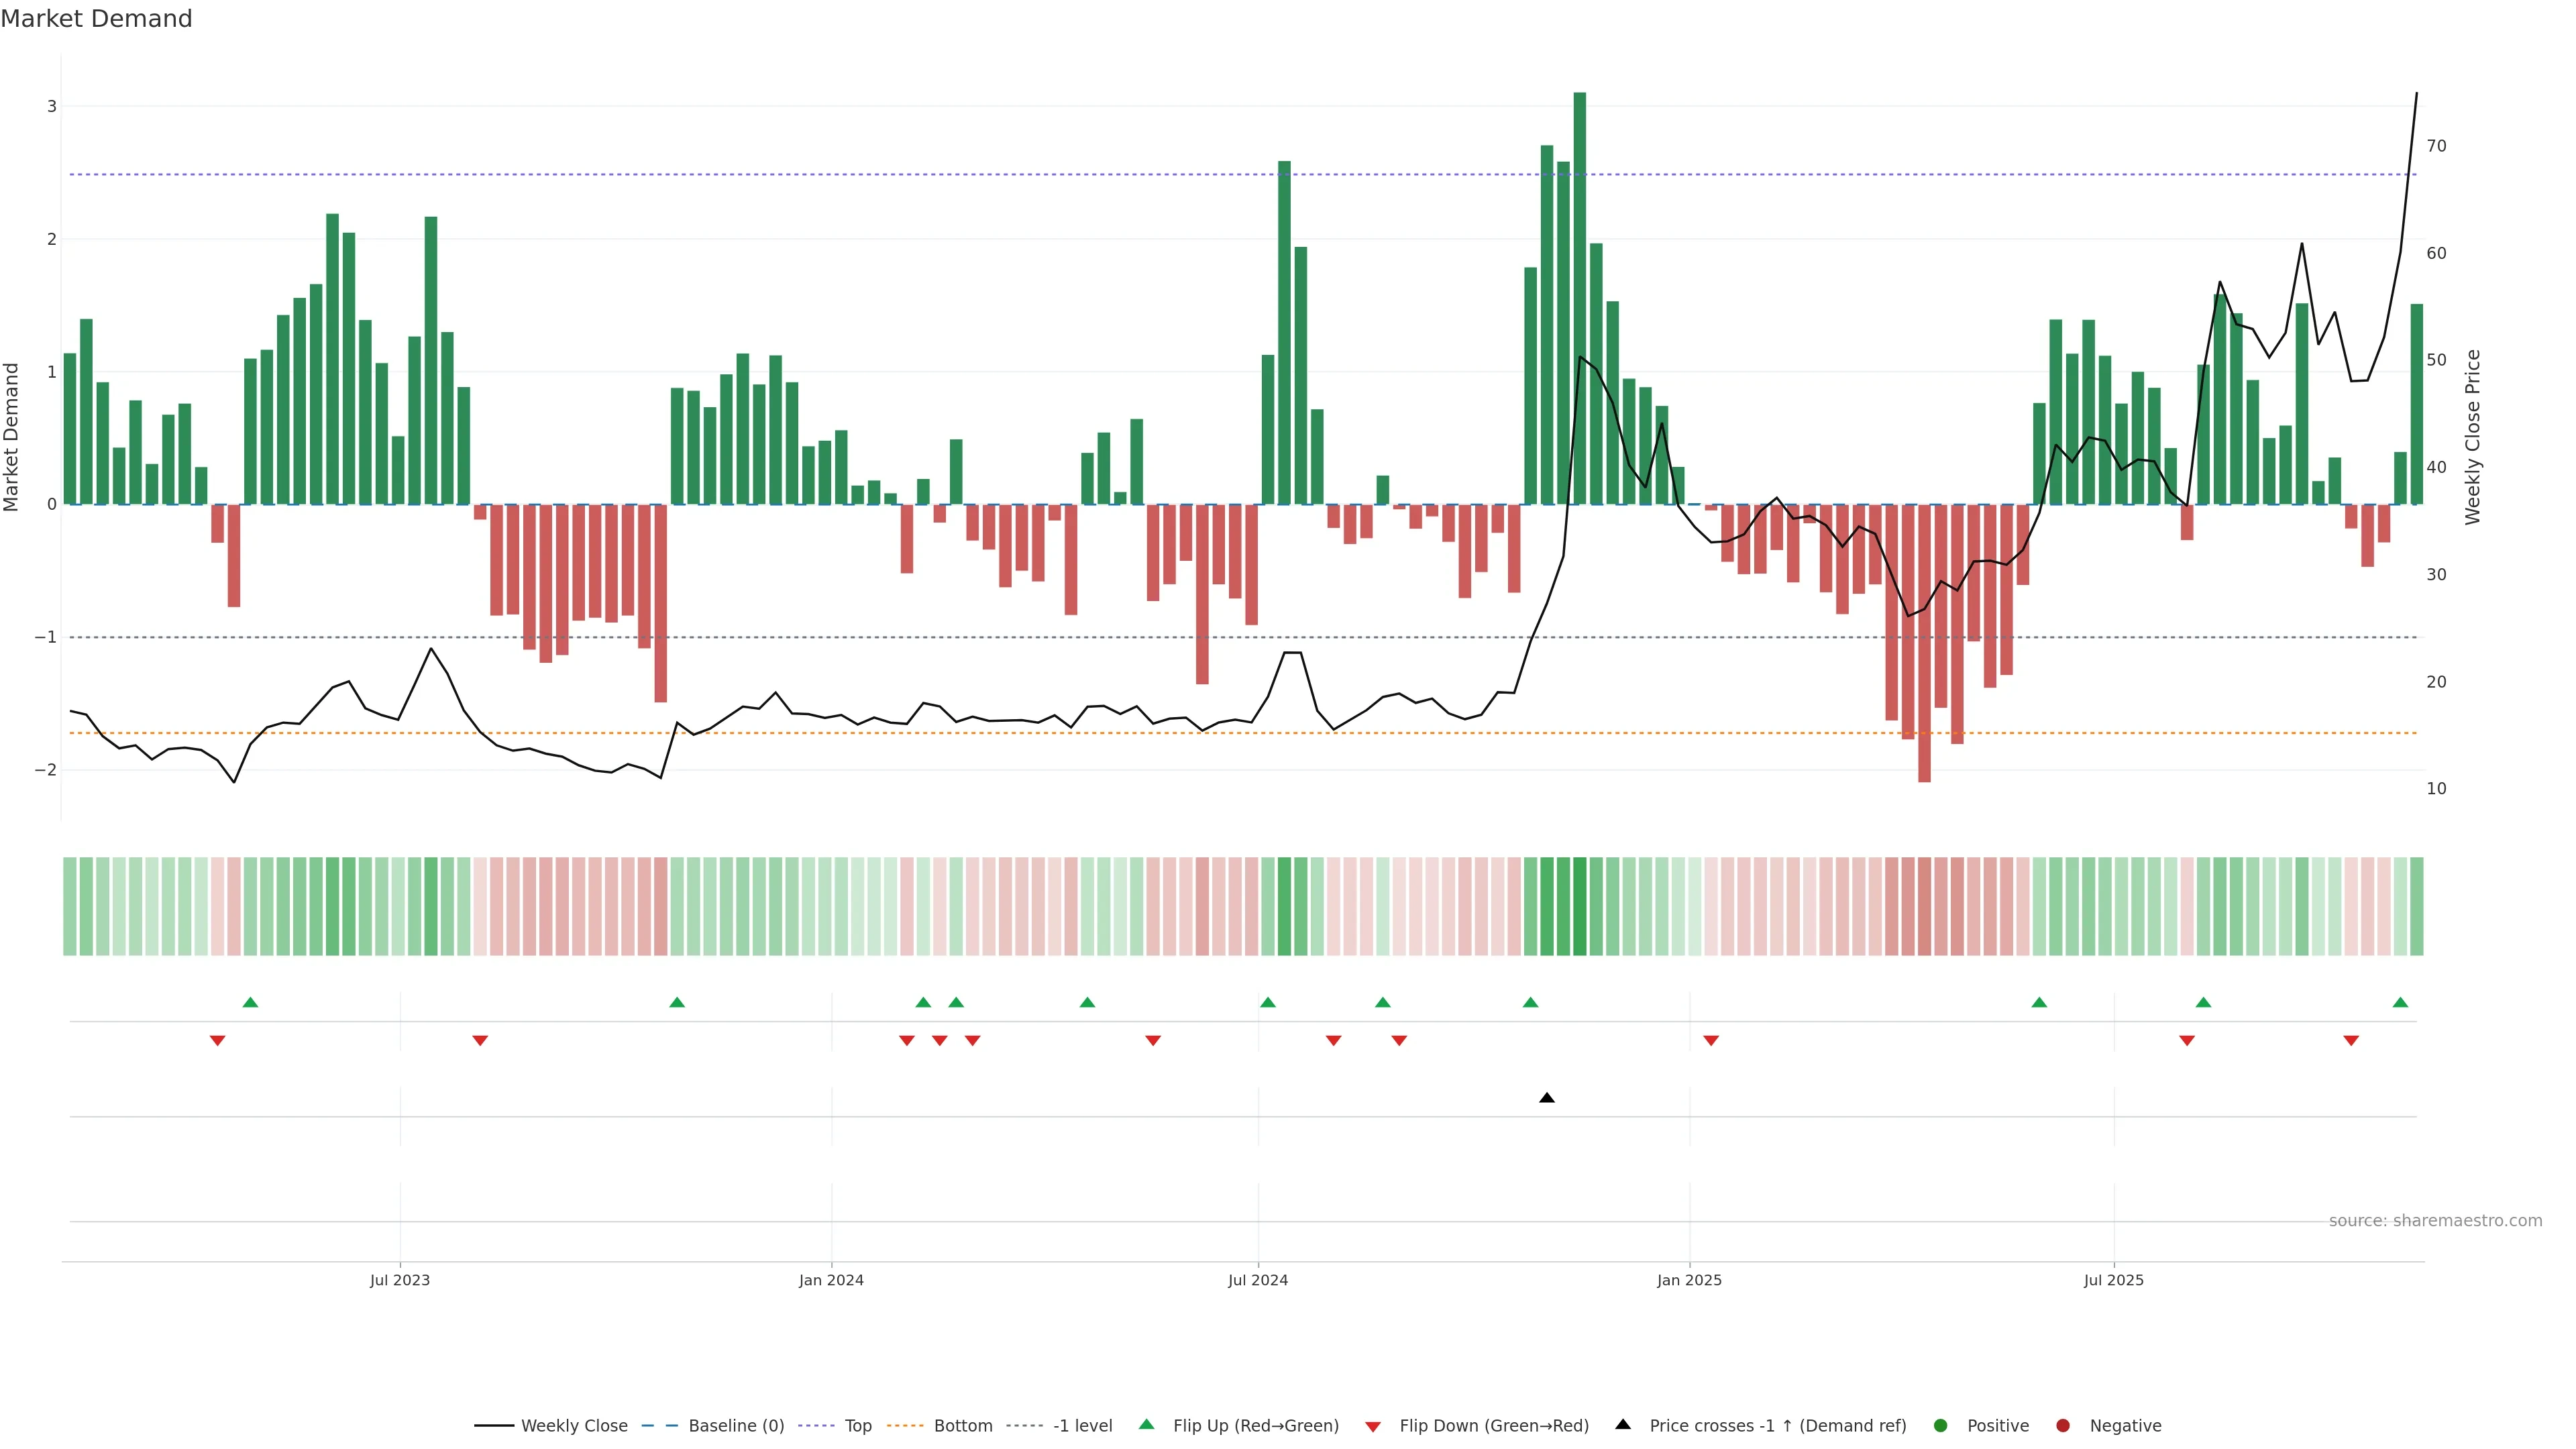Click green Flip Up triangle legend icon
Screen dimensions: 2576x1449
pos(1146,1424)
